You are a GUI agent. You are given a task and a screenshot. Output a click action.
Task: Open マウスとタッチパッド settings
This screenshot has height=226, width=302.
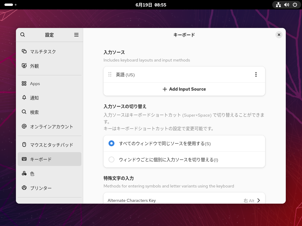24,145
